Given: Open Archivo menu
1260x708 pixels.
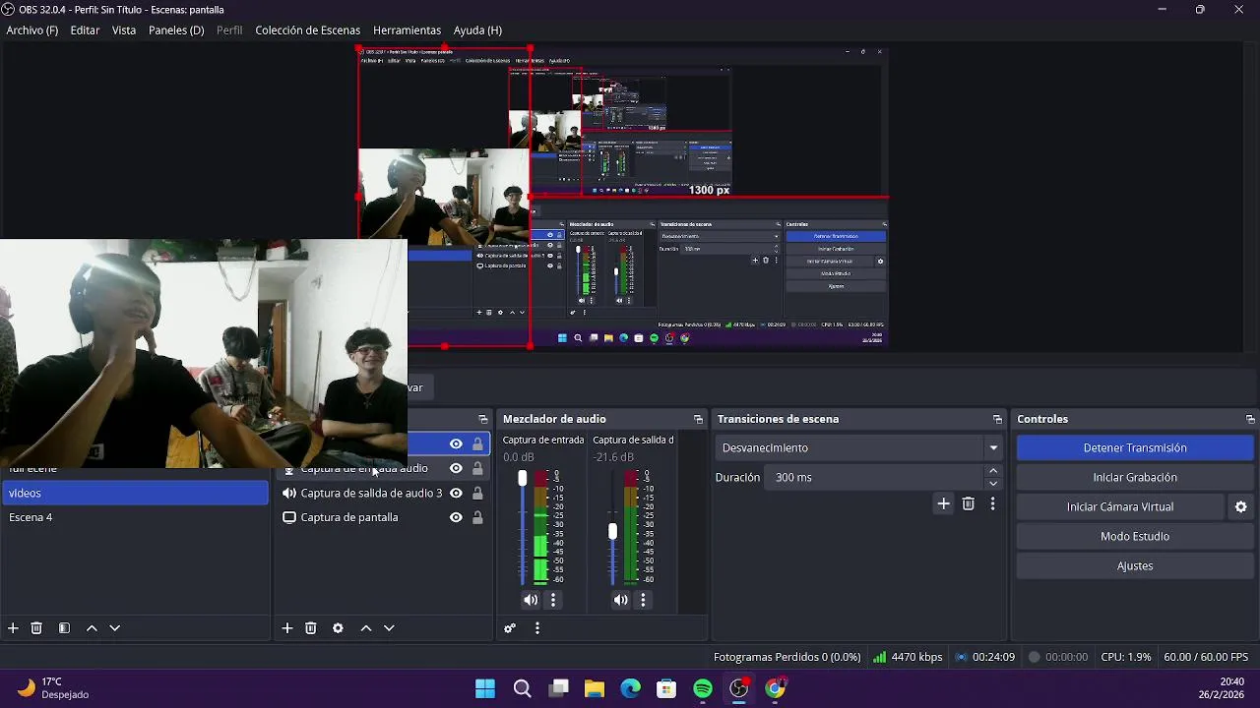Looking at the screenshot, I should pyautogui.click(x=31, y=30).
